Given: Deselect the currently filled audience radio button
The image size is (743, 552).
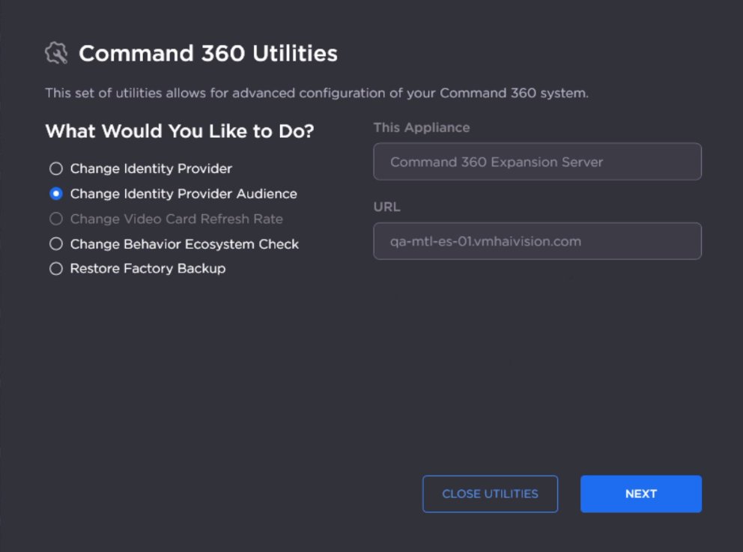Looking at the screenshot, I should [55, 193].
